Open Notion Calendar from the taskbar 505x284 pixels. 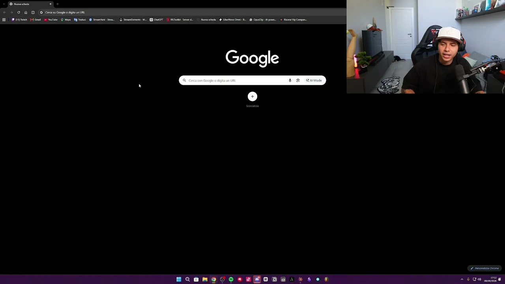pos(283,279)
